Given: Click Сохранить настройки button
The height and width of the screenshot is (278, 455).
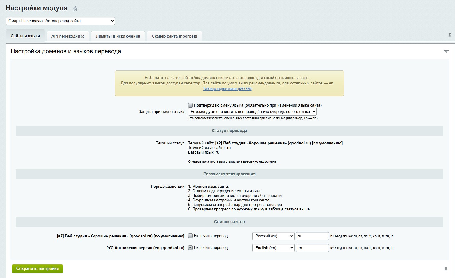Looking at the screenshot, I should [x=38, y=269].
